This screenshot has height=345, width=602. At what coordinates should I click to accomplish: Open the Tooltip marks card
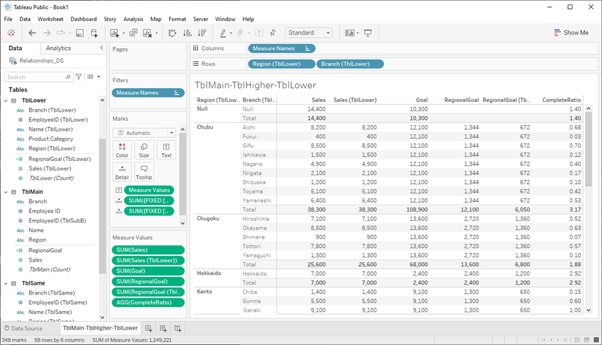[x=144, y=172]
